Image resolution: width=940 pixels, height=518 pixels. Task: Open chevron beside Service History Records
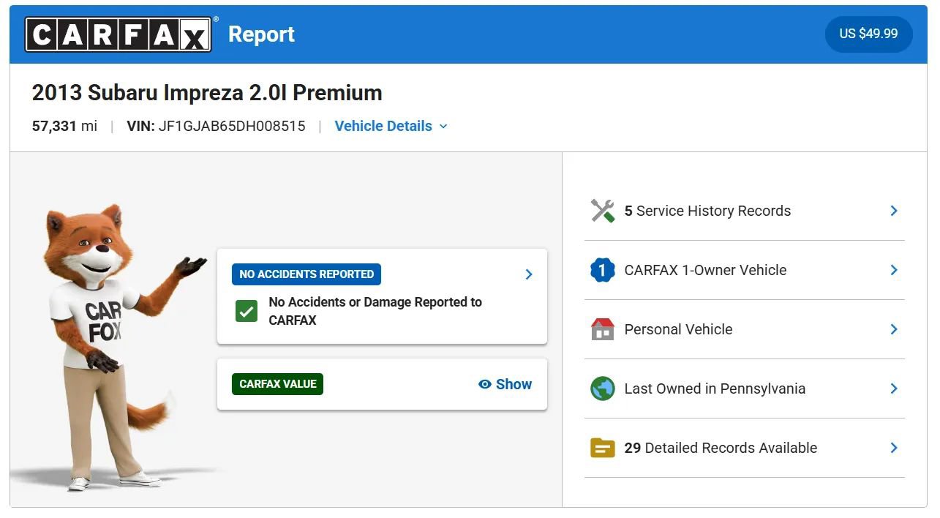[894, 211]
